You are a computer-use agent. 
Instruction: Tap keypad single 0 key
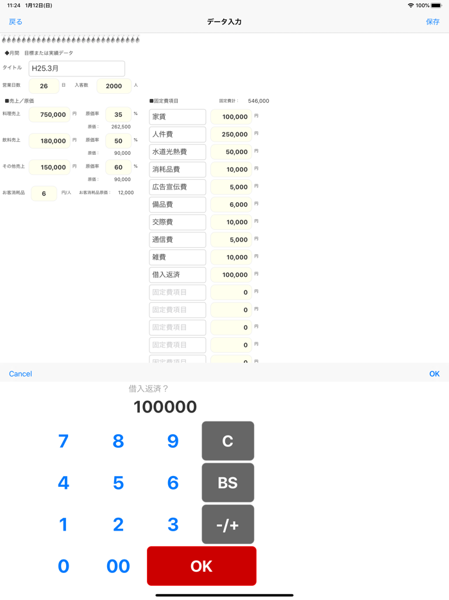pos(64,566)
